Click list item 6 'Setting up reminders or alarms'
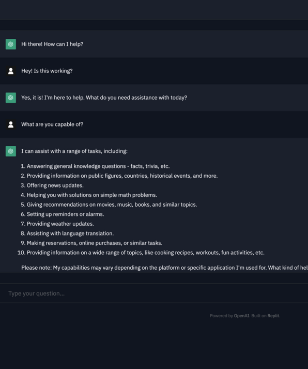Viewport: 308px width, 369px height. click(x=63, y=214)
